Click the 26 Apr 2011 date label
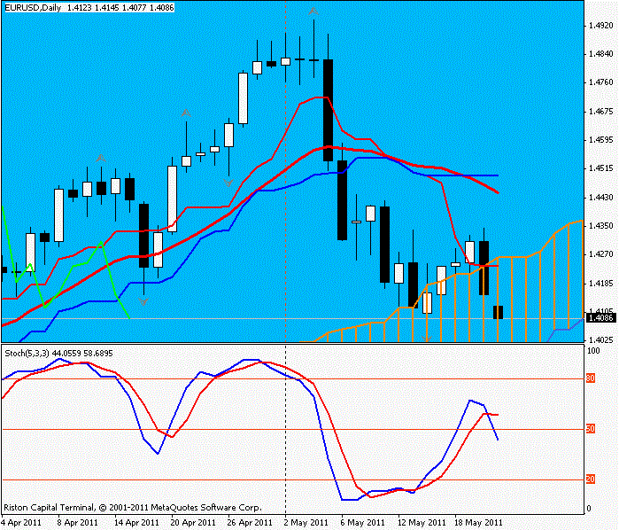The width and height of the screenshot is (619, 530). point(251,523)
